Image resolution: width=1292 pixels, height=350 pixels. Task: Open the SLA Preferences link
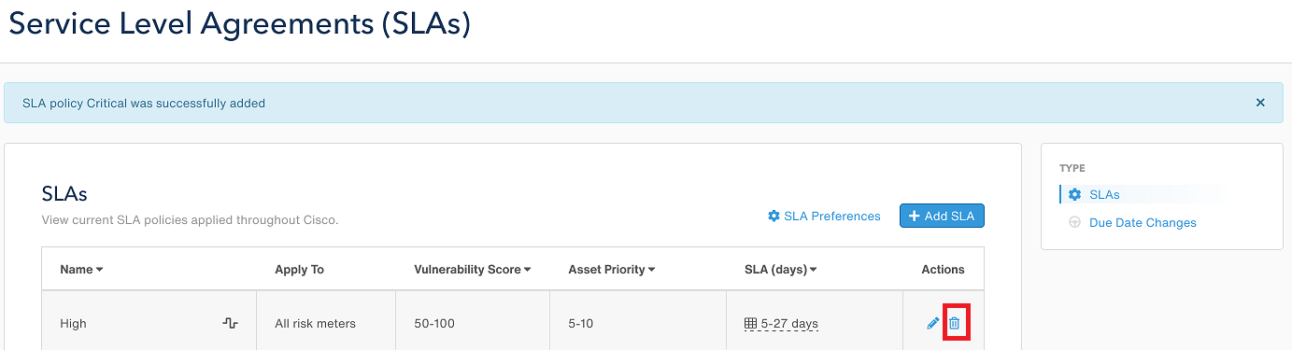[832, 216]
